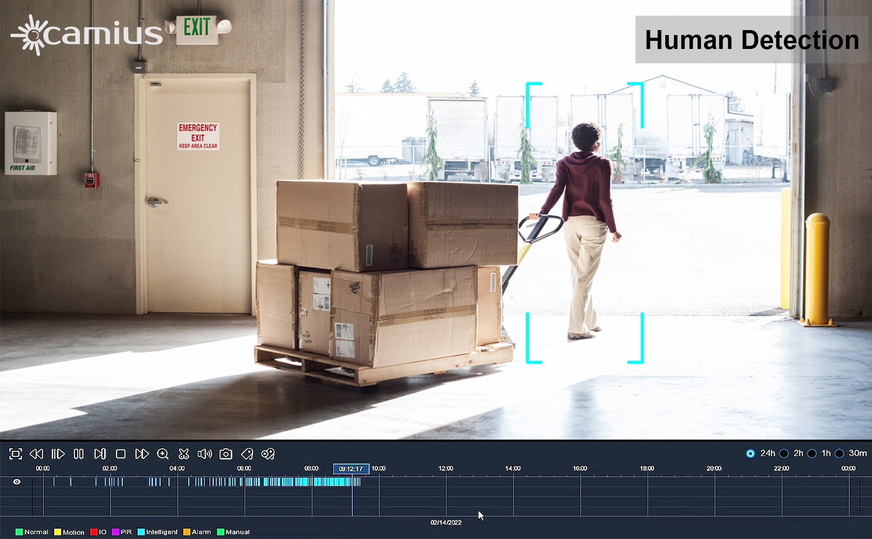This screenshot has height=539, width=872.
Task: Select the video clip scissors tool
Action: point(184,454)
